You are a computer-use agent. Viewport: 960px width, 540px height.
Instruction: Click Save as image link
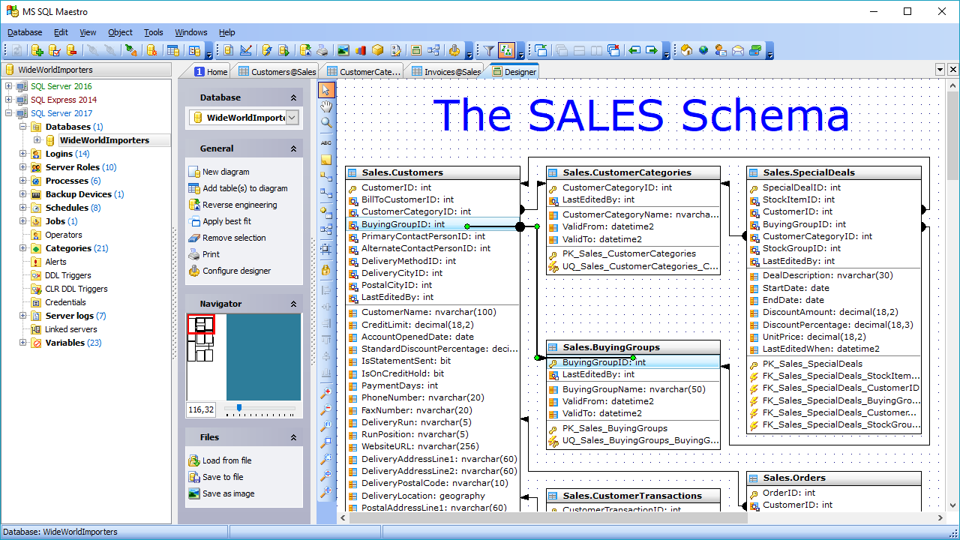[228, 493]
